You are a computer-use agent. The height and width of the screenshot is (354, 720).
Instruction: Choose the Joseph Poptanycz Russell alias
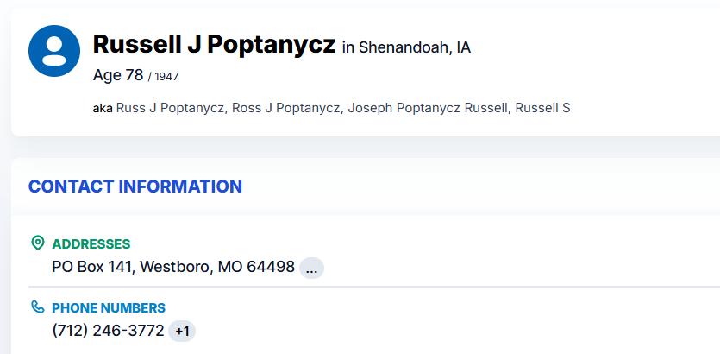point(428,108)
